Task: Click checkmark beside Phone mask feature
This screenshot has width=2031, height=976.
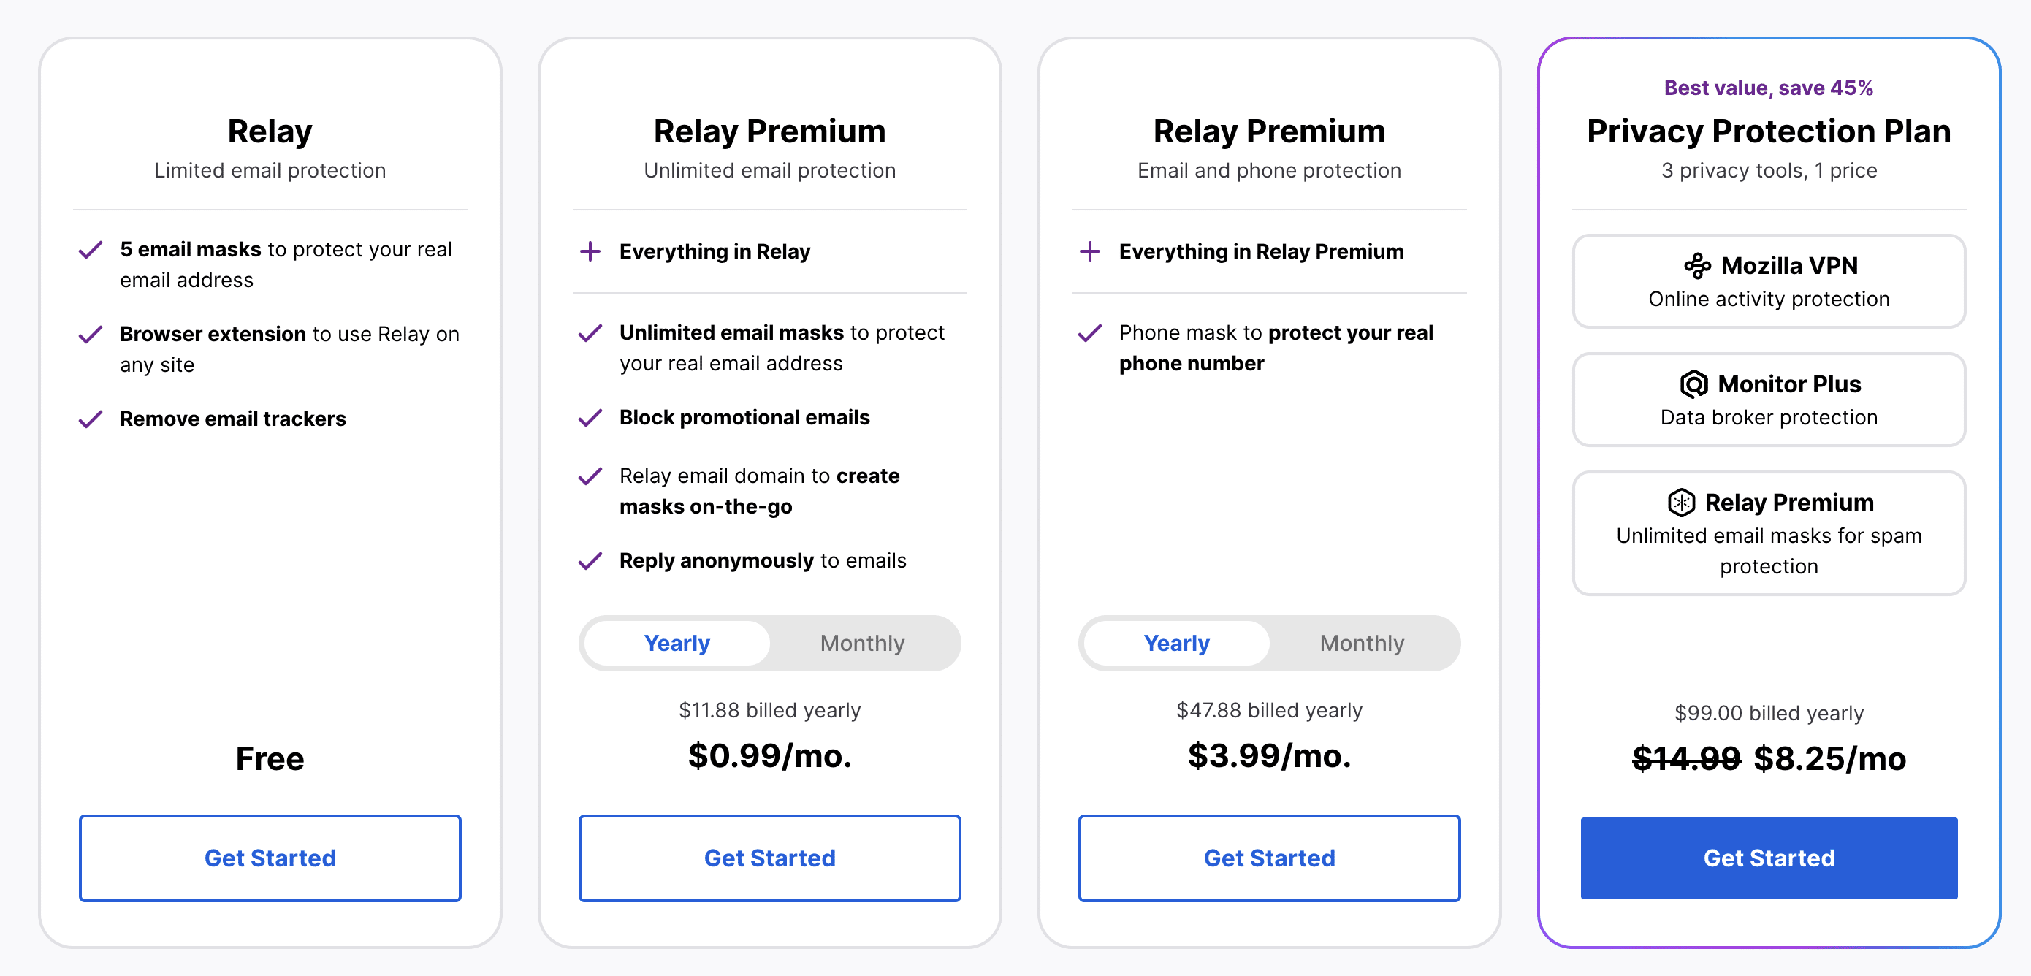Action: pyautogui.click(x=1089, y=333)
